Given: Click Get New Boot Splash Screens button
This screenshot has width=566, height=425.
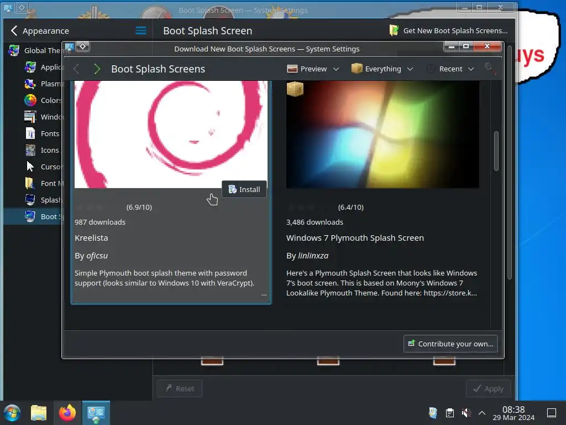Looking at the screenshot, I should pyautogui.click(x=449, y=31).
